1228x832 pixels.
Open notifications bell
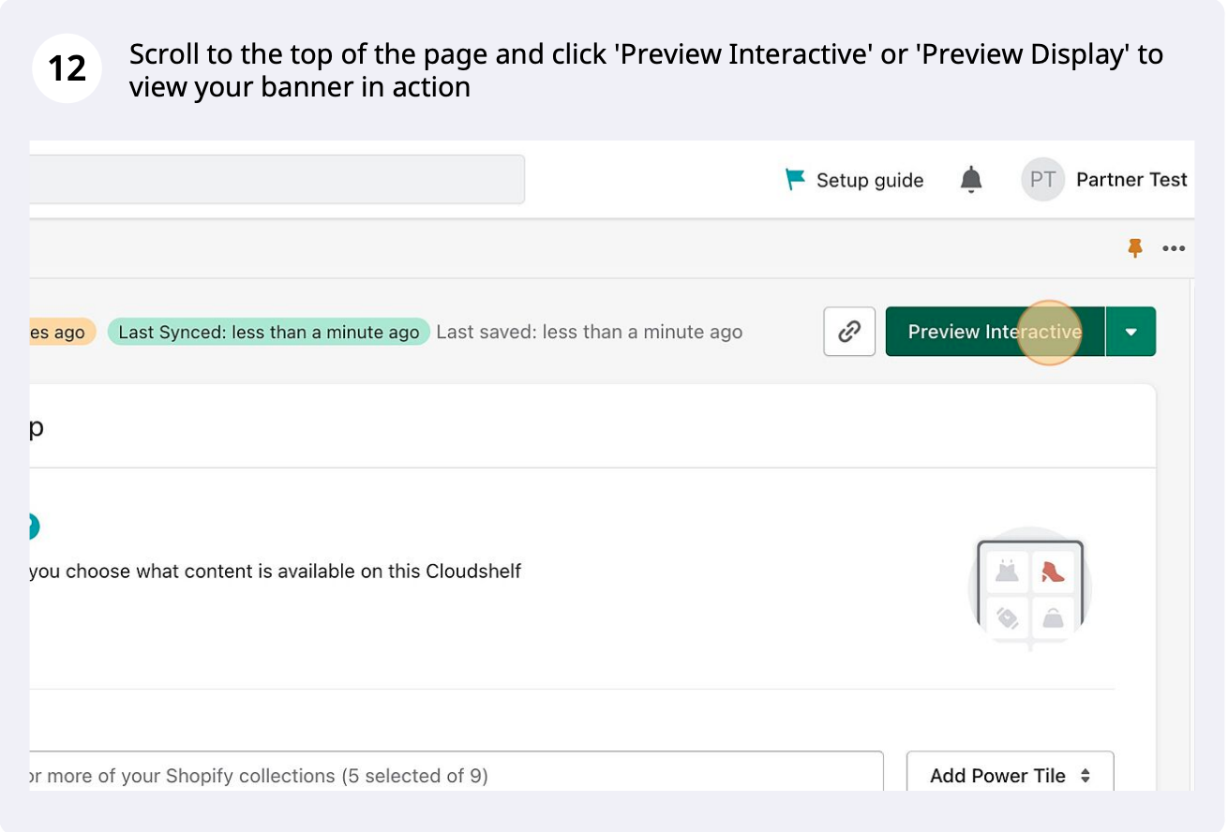point(972,179)
